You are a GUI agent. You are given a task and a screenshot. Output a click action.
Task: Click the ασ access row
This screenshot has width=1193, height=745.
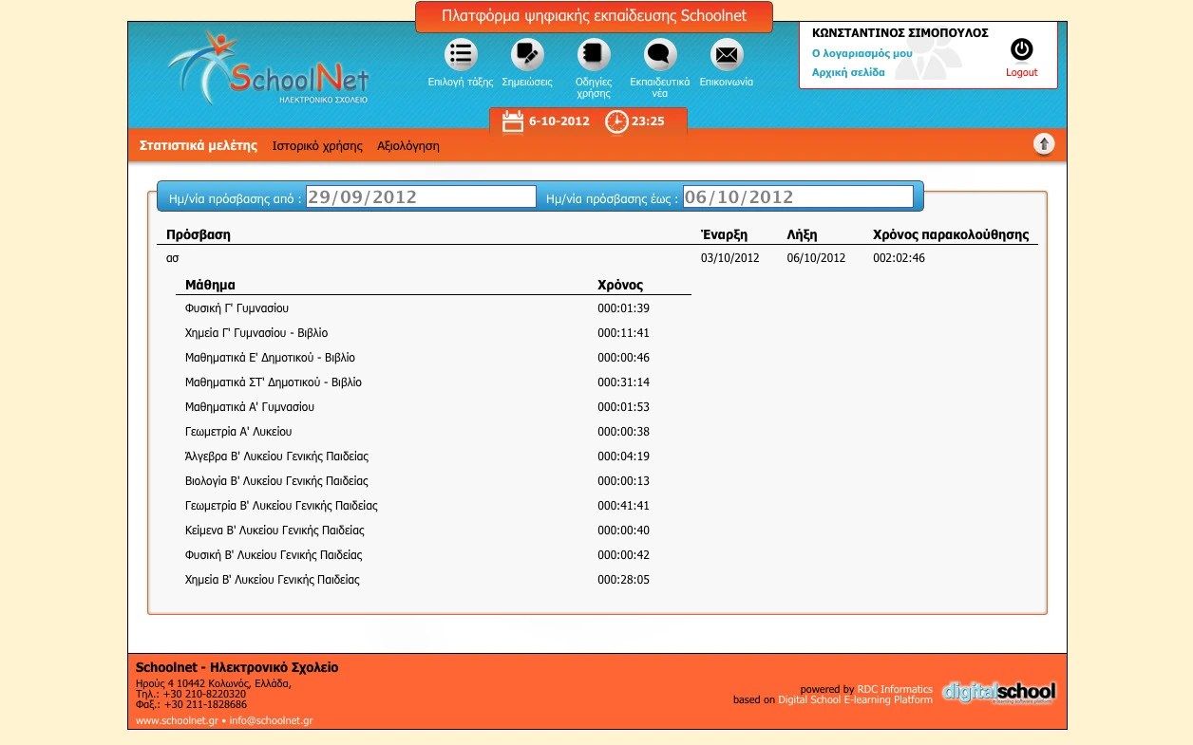[x=597, y=258]
